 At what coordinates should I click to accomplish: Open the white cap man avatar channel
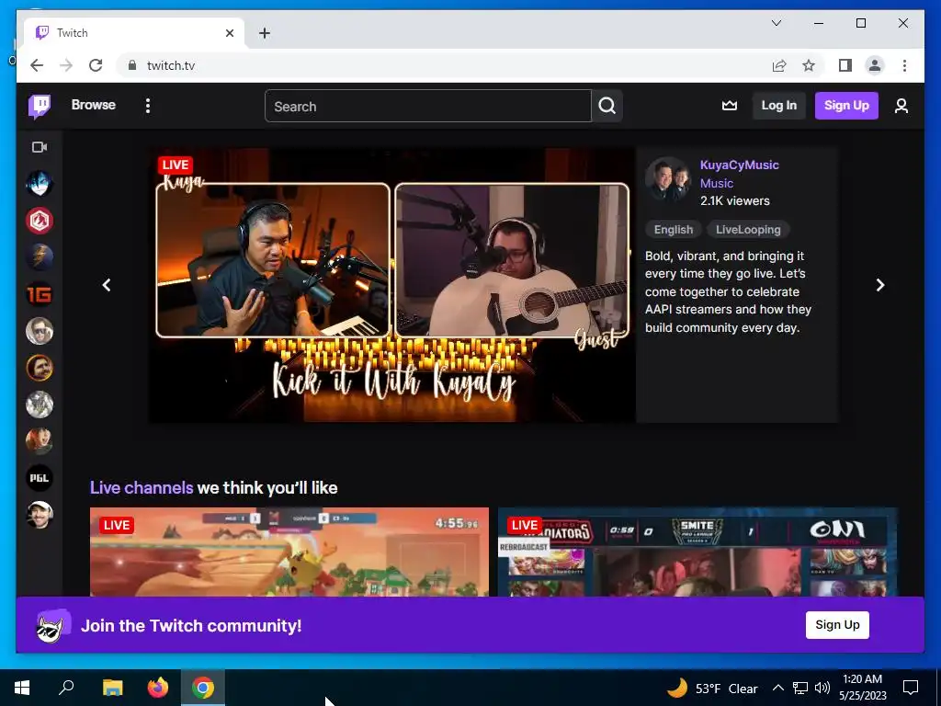click(x=40, y=515)
